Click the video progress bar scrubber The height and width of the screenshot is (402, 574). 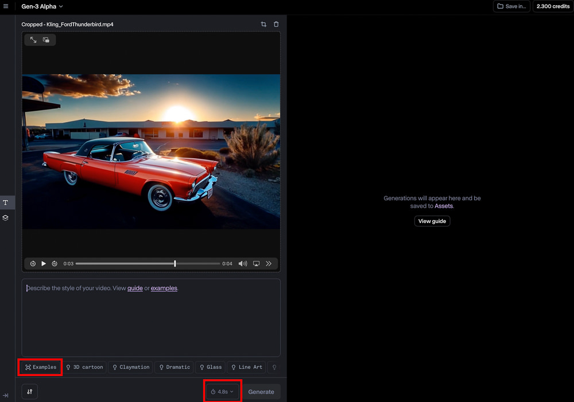pyautogui.click(x=175, y=264)
